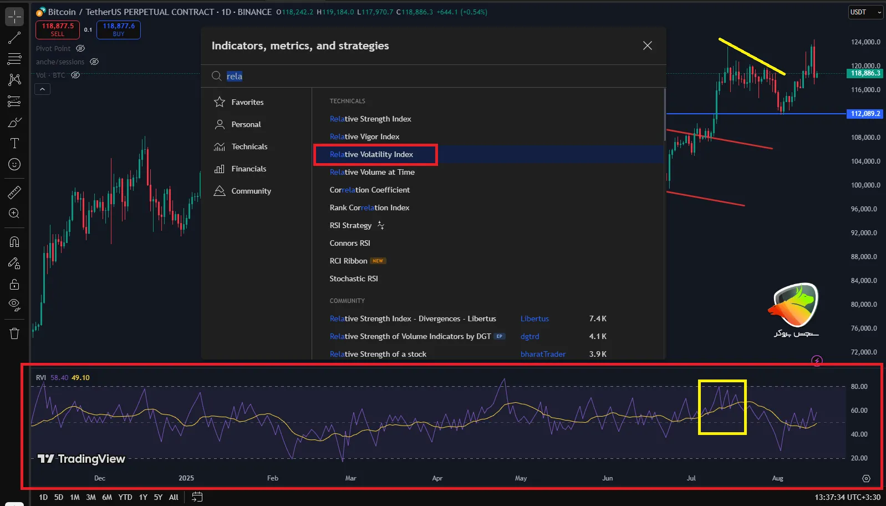The height and width of the screenshot is (506, 886).
Task: Open the emoji icons tool
Action: coord(14,164)
